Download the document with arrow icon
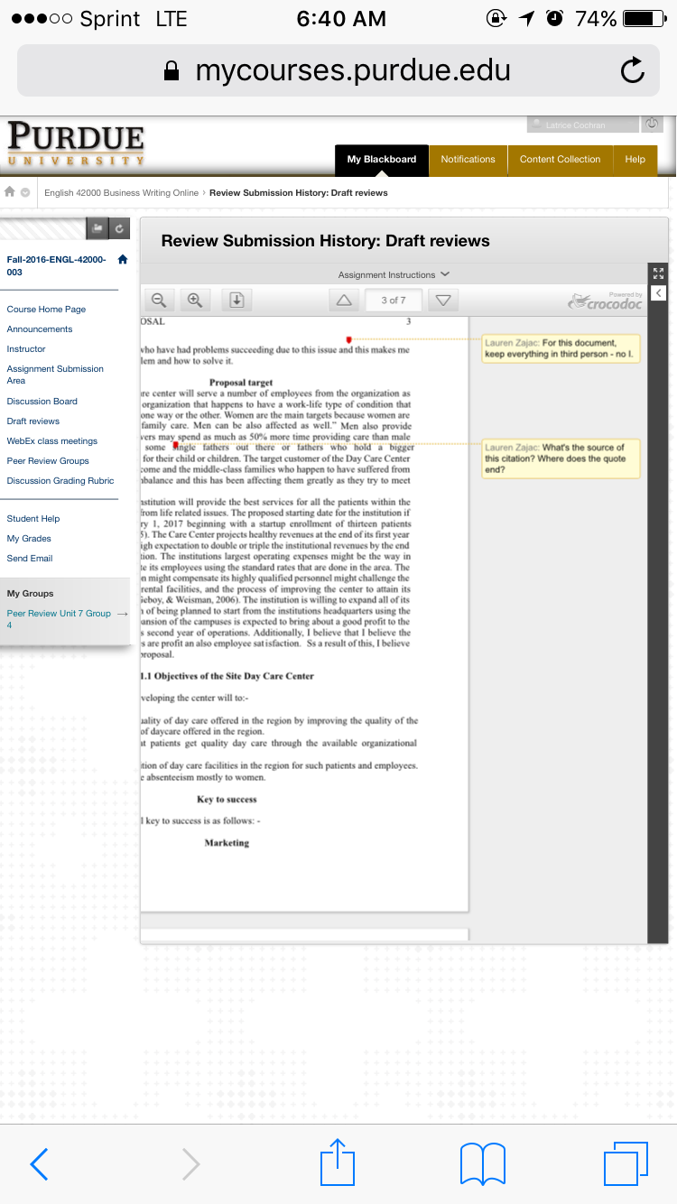The width and height of the screenshot is (677, 1204). pos(236,300)
